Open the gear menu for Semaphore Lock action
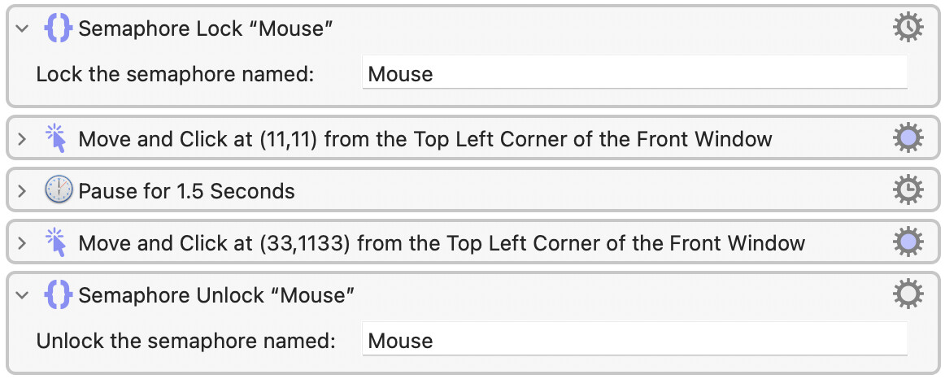Screen dimensions: 945x379 click(x=908, y=28)
